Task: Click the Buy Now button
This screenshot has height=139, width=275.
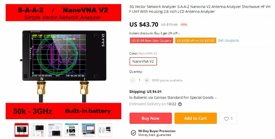Action: (x=151, y=118)
